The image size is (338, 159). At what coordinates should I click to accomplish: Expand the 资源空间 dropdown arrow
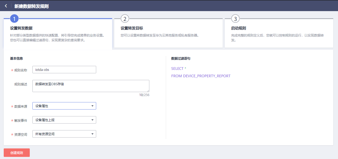pos(92,134)
